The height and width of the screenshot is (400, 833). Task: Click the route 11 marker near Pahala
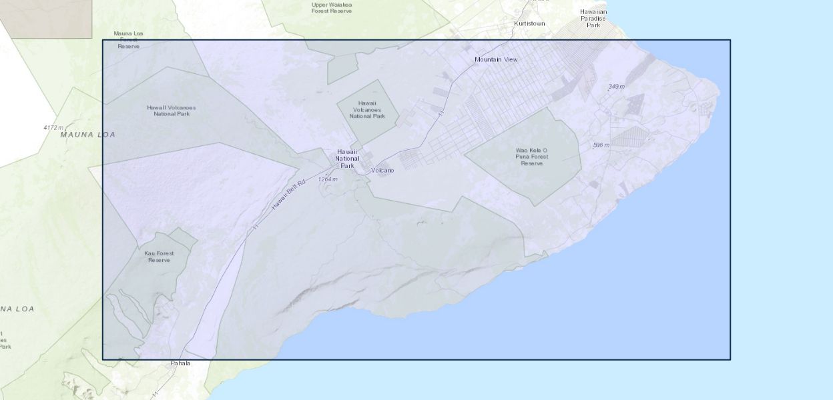tap(155, 394)
